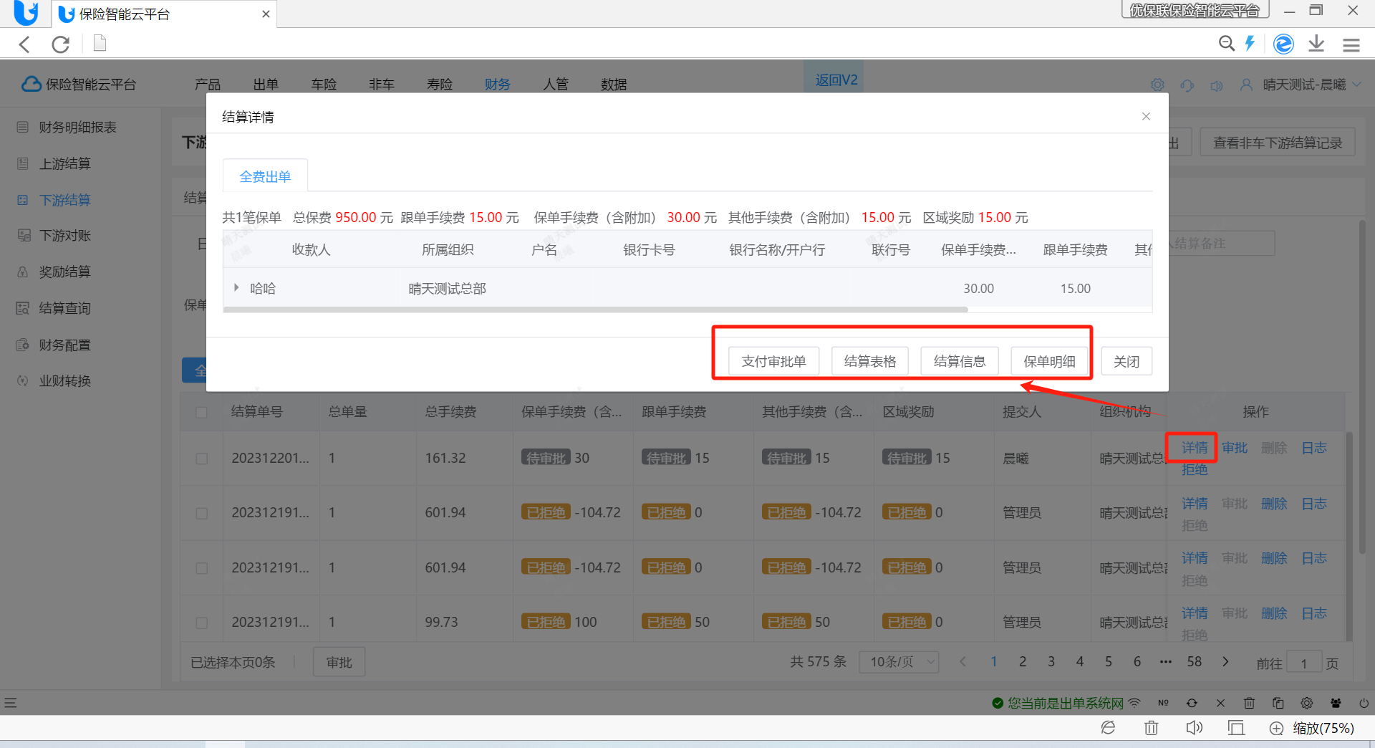Open 奖励结算 in sidebar
This screenshot has height=748, width=1375.
pyautogui.click(x=64, y=272)
